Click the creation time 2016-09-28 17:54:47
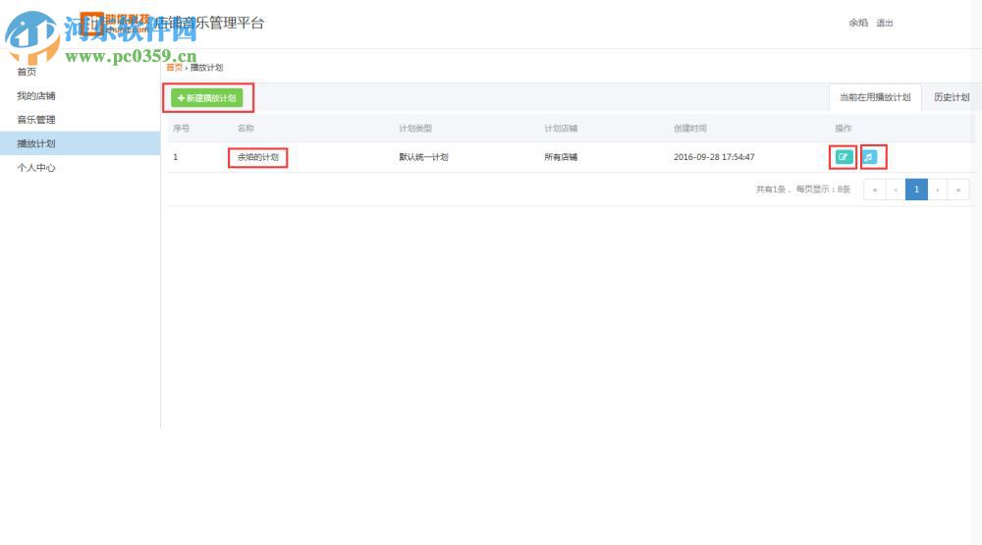The height and width of the screenshot is (545, 982). pos(714,157)
